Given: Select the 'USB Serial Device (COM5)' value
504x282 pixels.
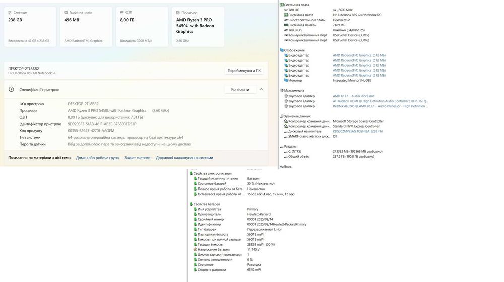Looking at the screenshot, I should coord(351,35).
